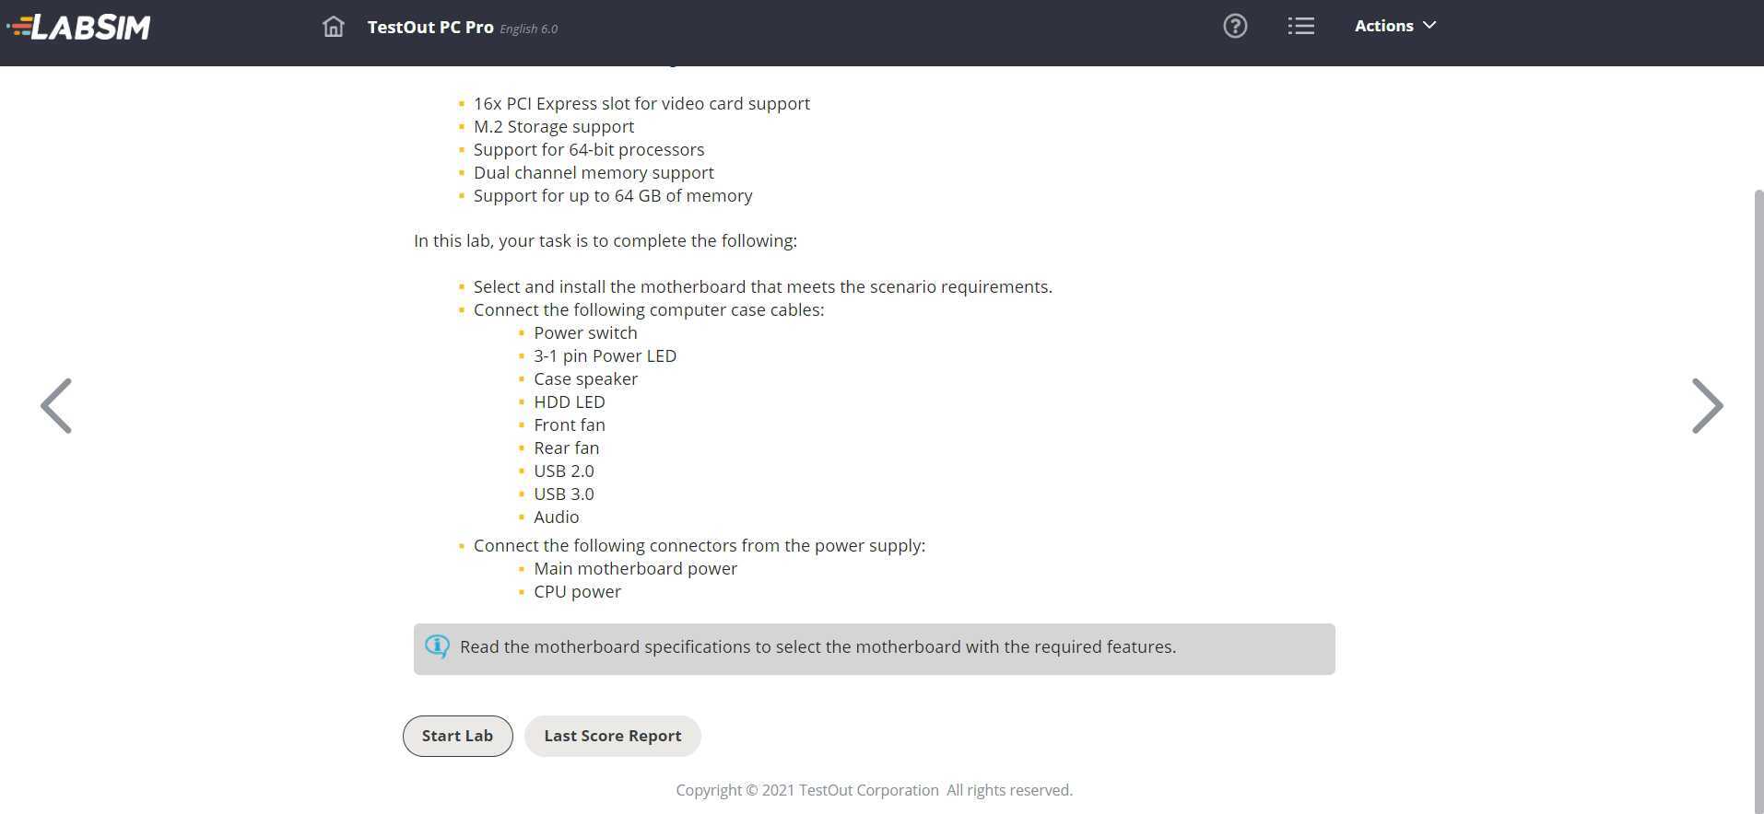Screen dimensions: 1764x814
Task: Click the LabSim logo
Action: pyautogui.click(x=78, y=27)
